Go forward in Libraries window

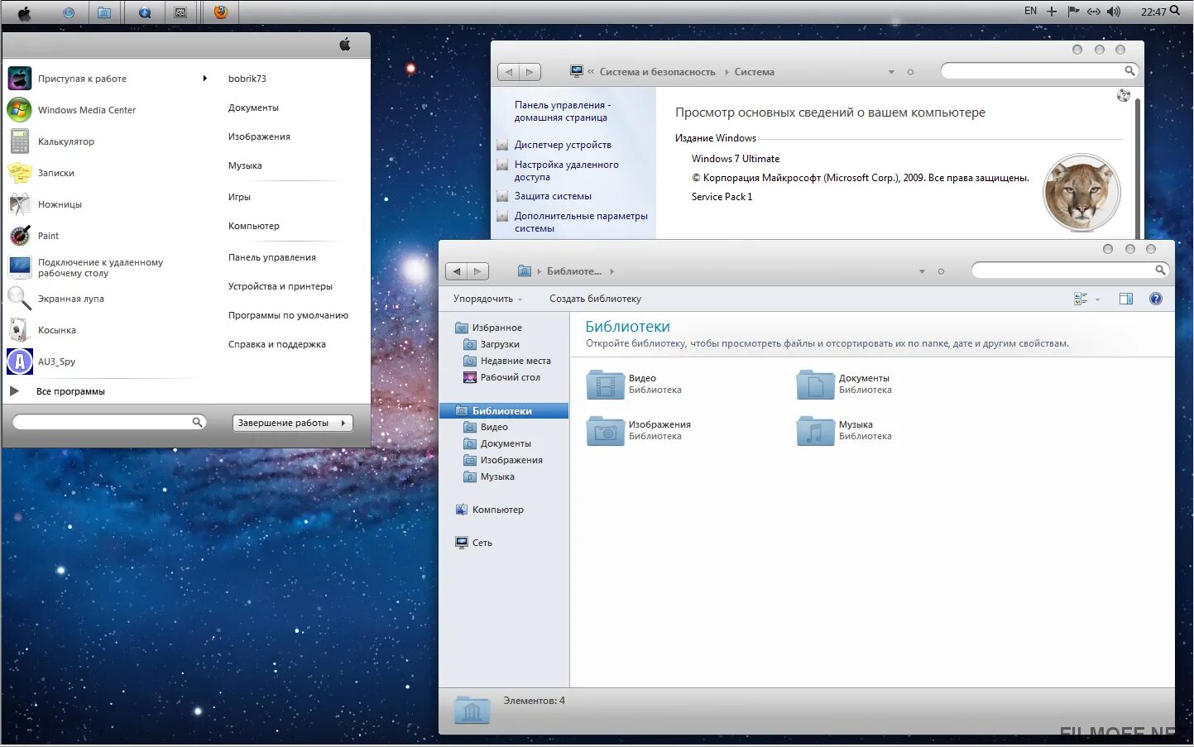[x=478, y=271]
